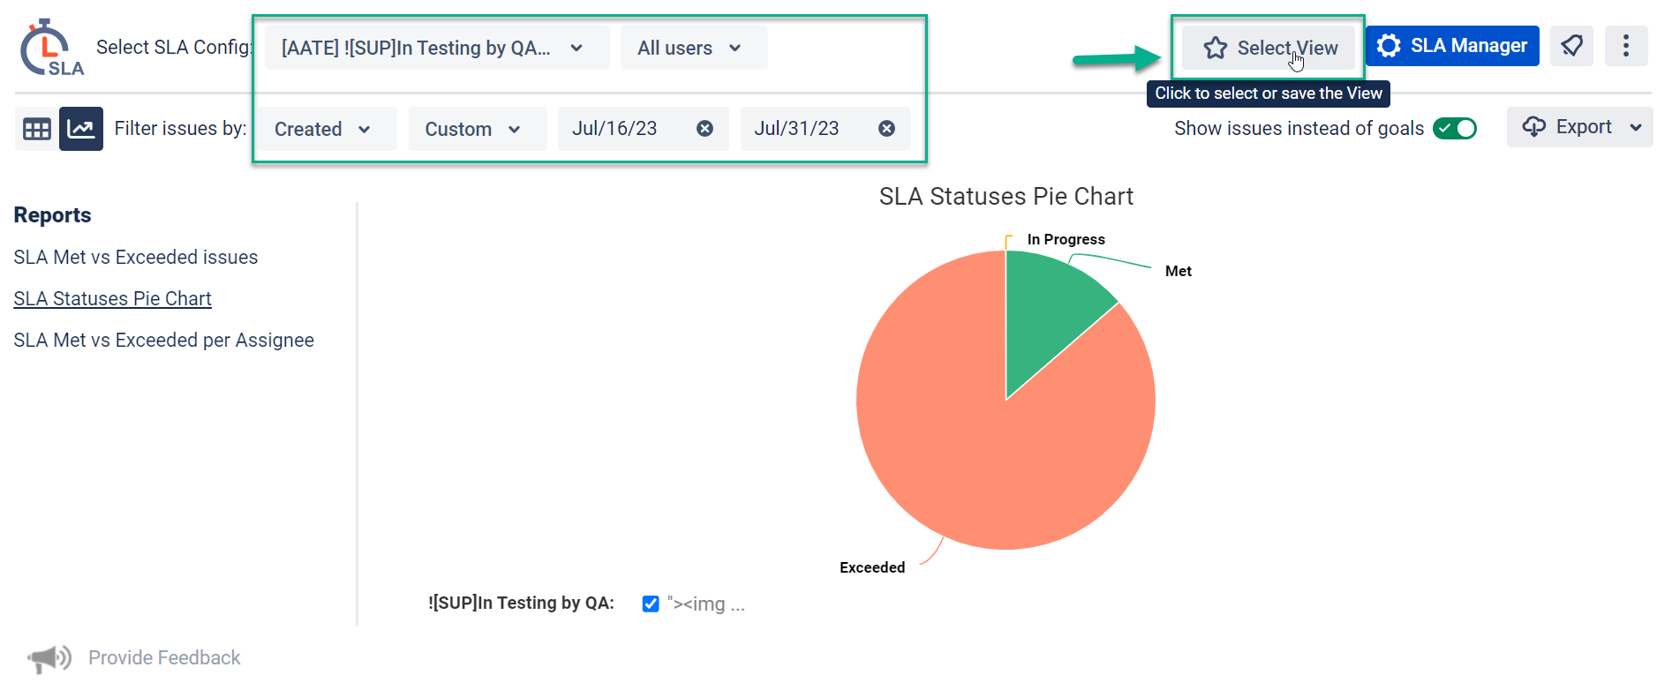This screenshot has height=690, width=1657.
Task: Uncheck the In Testing by QA goal checkbox
Action: coord(651,604)
